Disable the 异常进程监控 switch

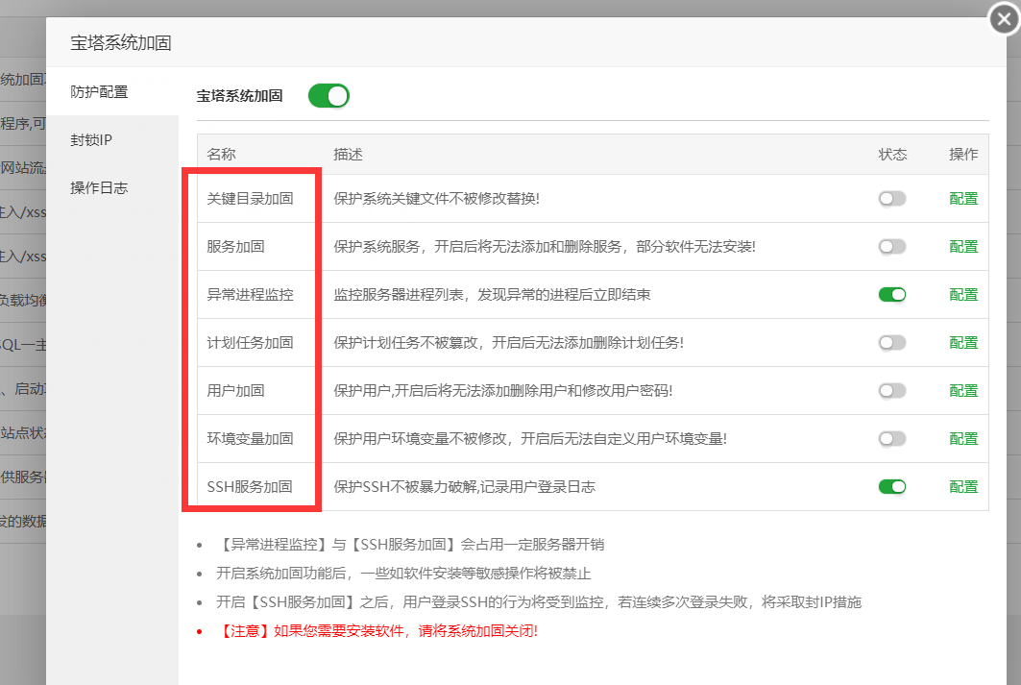click(892, 295)
